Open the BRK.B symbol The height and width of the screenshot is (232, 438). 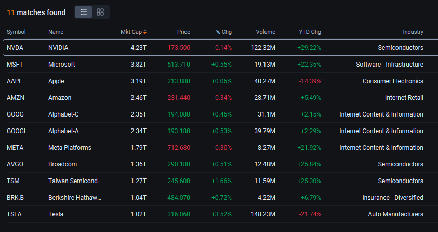(16, 198)
